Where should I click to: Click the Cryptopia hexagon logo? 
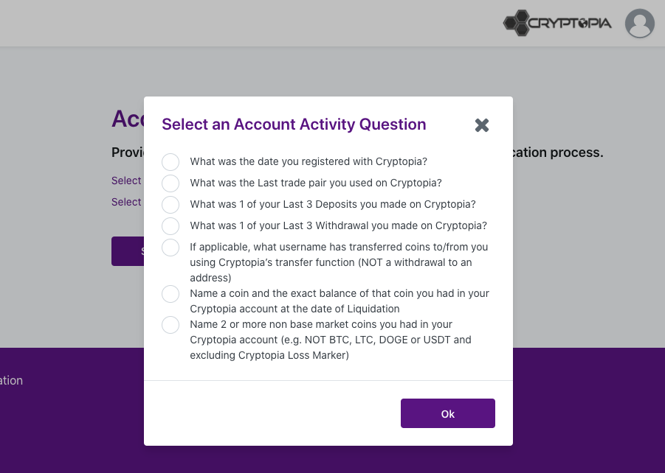pos(557,23)
